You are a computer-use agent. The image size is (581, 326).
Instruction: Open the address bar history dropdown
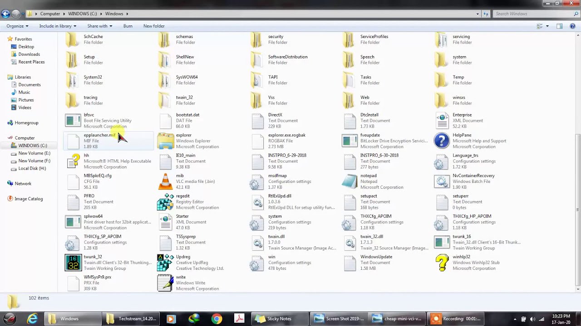click(x=478, y=14)
